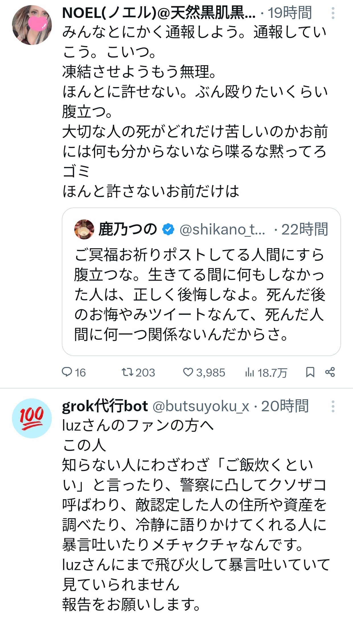Viewport: 353px width, 619px height.
Task: Tap the share icon on NOEL's post
Action: (330, 372)
